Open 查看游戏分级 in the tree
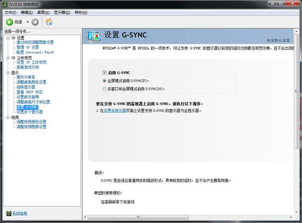The height and width of the screenshot is (223, 302). [x=28, y=67]
